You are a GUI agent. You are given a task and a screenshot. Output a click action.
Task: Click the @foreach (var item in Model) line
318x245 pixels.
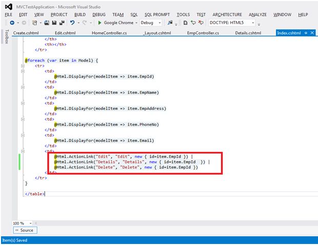62,61
